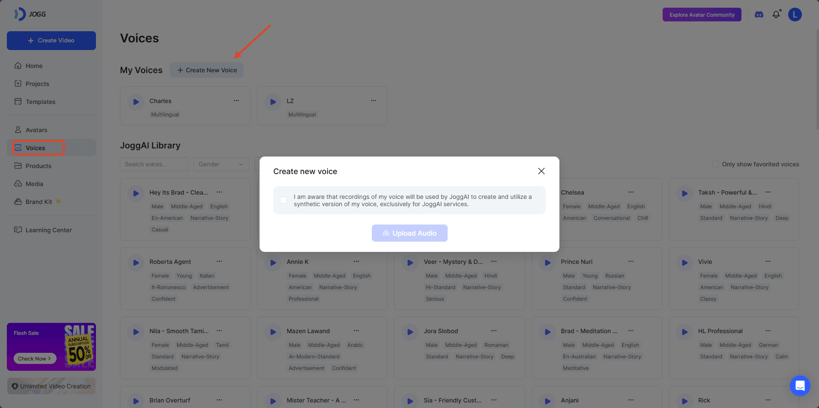Play Annie K voice sample
Screen dimensions: 819x408
[273, 263]
